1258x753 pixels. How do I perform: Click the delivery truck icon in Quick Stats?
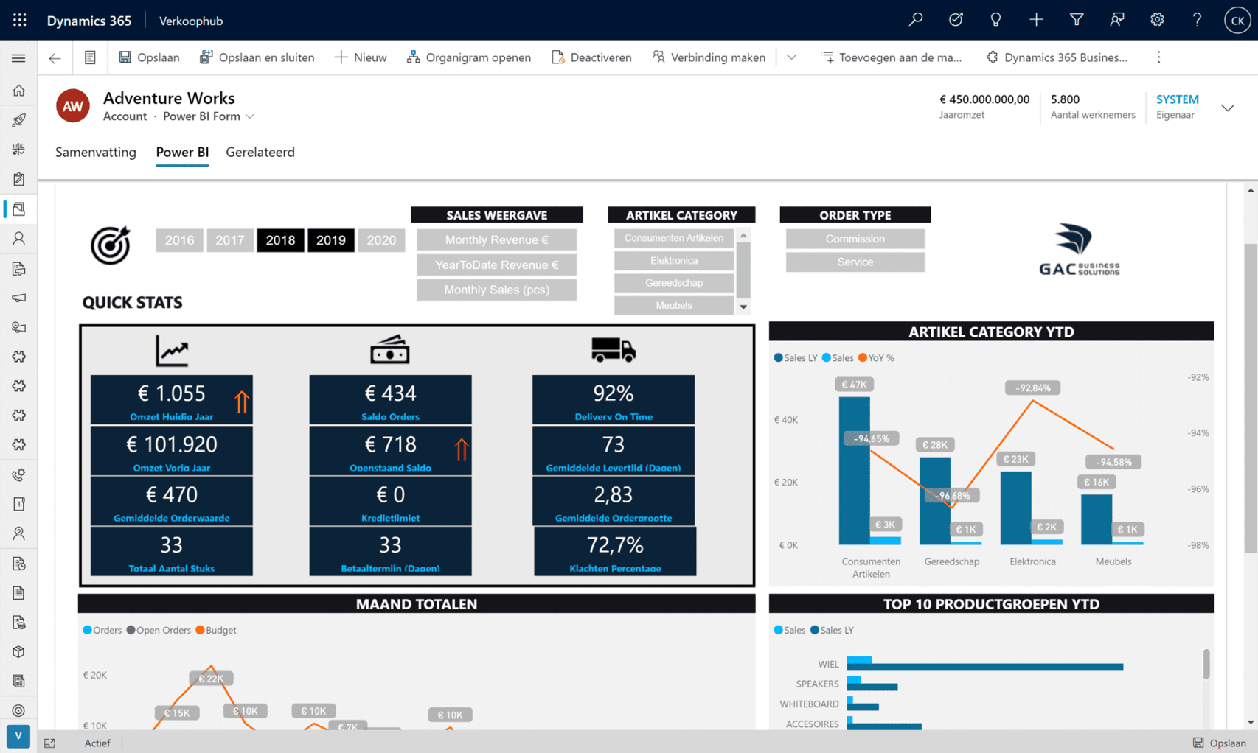tap(614, 350)
